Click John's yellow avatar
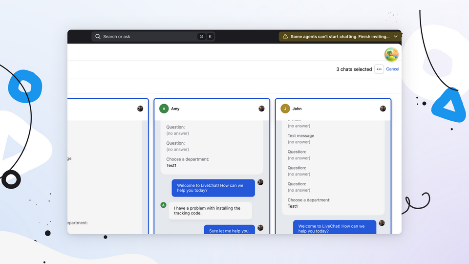 tap(285, 109)
